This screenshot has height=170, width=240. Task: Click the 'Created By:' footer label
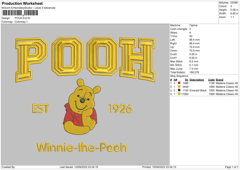(x=8, y=167)
